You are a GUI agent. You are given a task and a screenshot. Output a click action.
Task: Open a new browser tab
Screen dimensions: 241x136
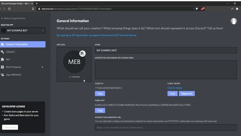click(x=37, y=3)
